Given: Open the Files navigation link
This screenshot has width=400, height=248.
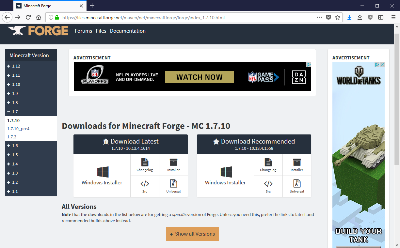Looking at the screenshot, I should (x=101, y=31).
